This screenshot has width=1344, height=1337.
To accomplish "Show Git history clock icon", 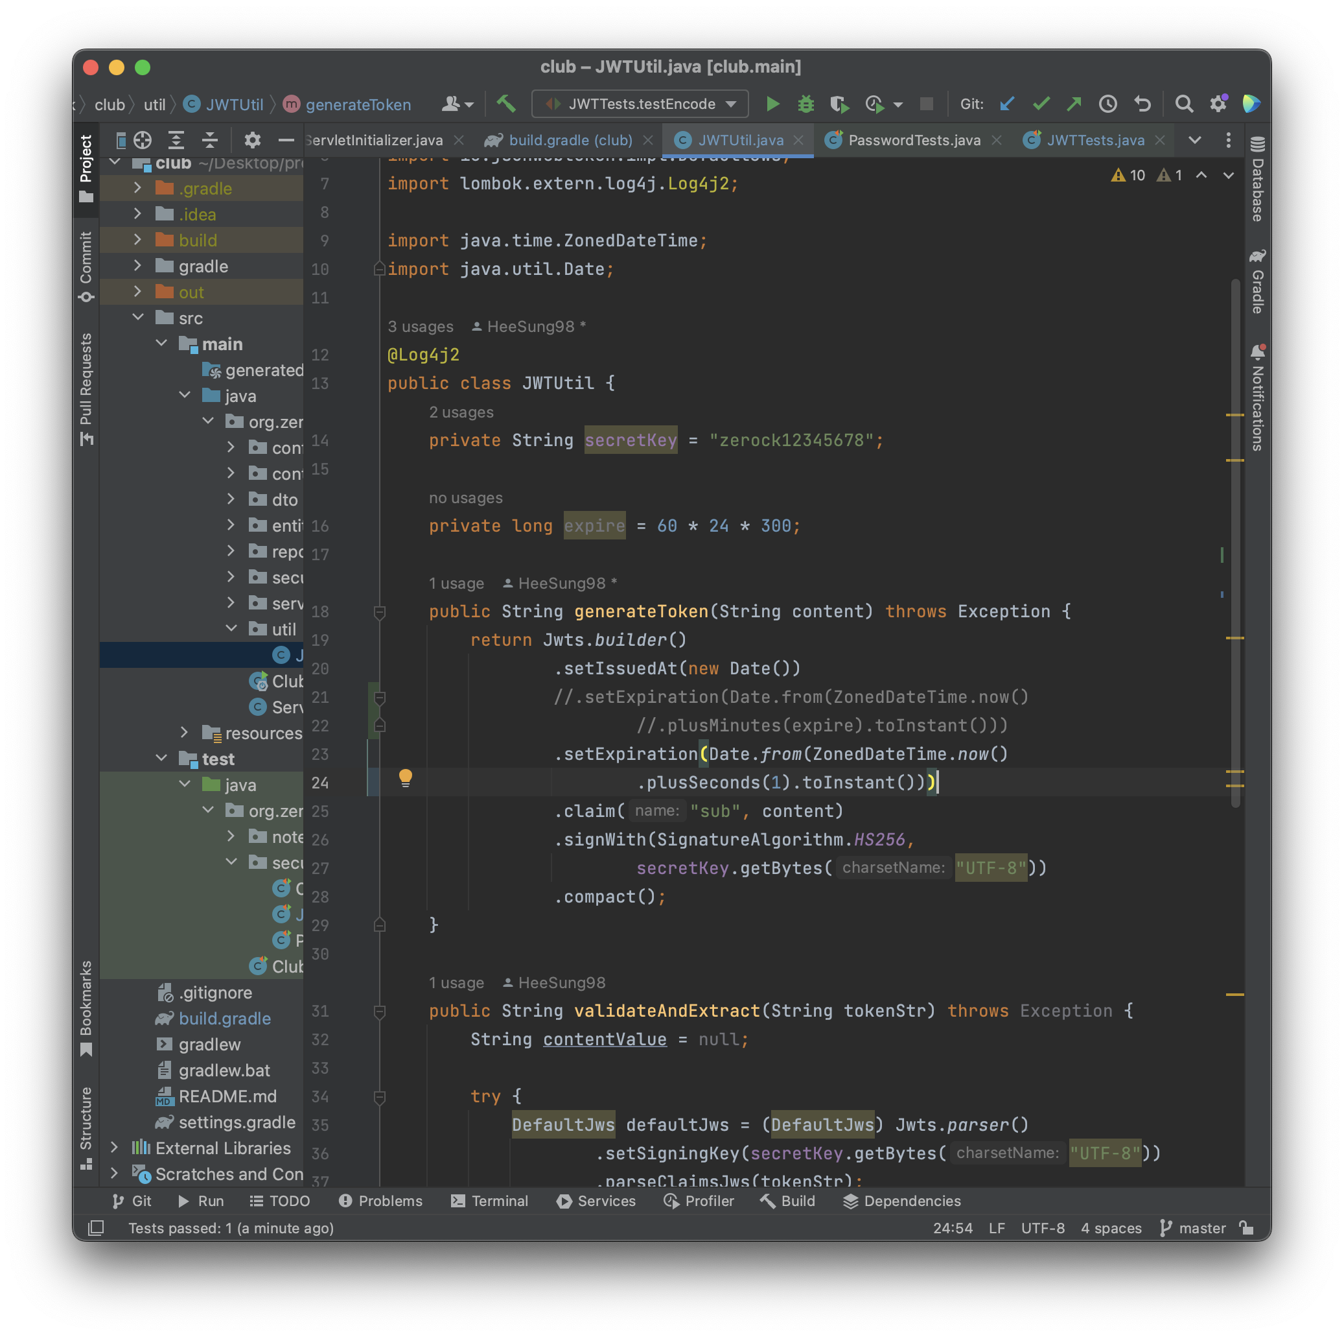I will point(1108,104).
